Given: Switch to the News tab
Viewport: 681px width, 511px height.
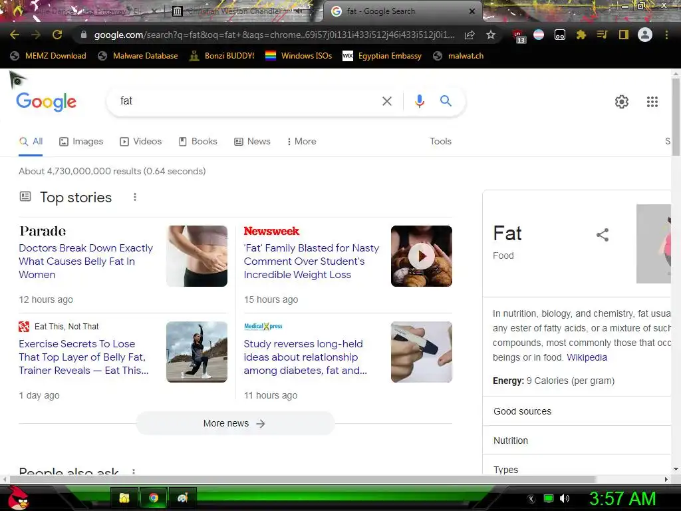Looking at the screenshot, I should tap(252, 141).
